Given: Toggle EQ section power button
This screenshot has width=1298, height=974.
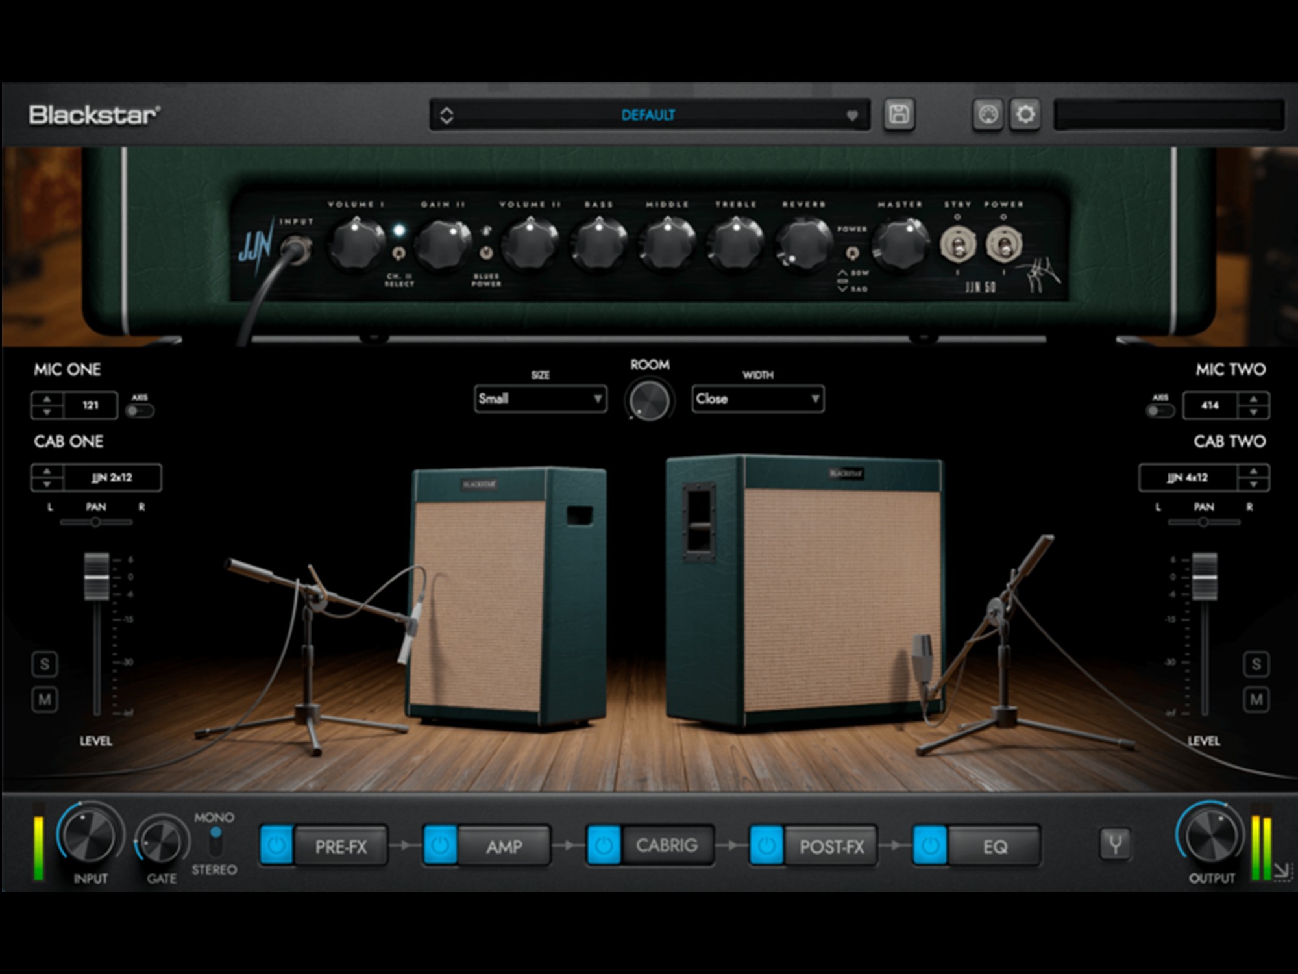Looking at the screenshot, I should click(x=930, y=845).
